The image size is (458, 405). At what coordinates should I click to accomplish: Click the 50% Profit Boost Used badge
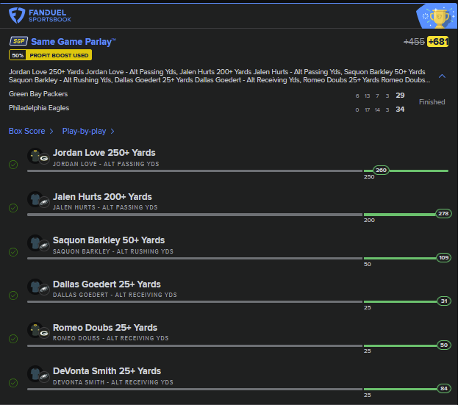pyautogui.click(x=50, y=55)
